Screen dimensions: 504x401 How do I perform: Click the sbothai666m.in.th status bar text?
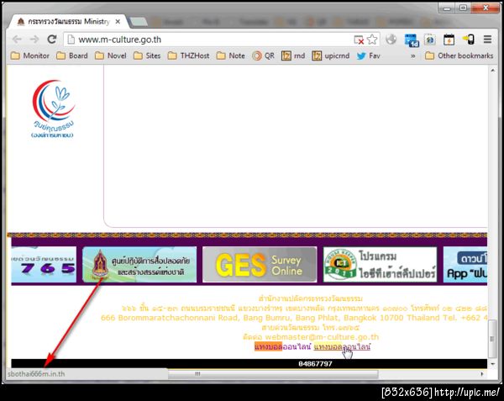(36, 374)
